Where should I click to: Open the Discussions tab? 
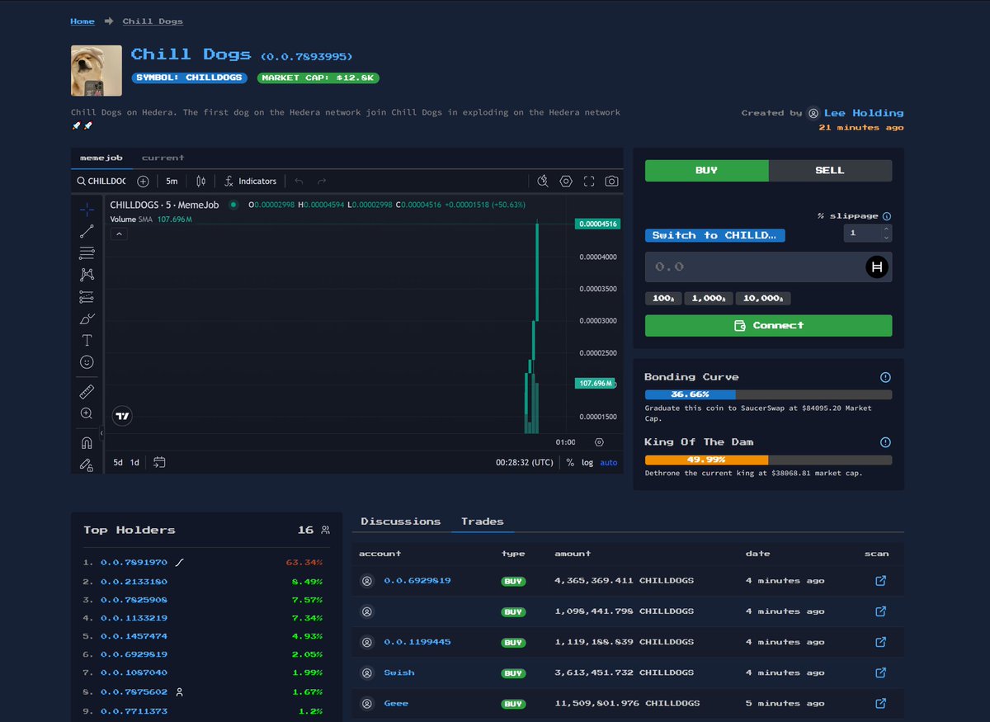401,521
